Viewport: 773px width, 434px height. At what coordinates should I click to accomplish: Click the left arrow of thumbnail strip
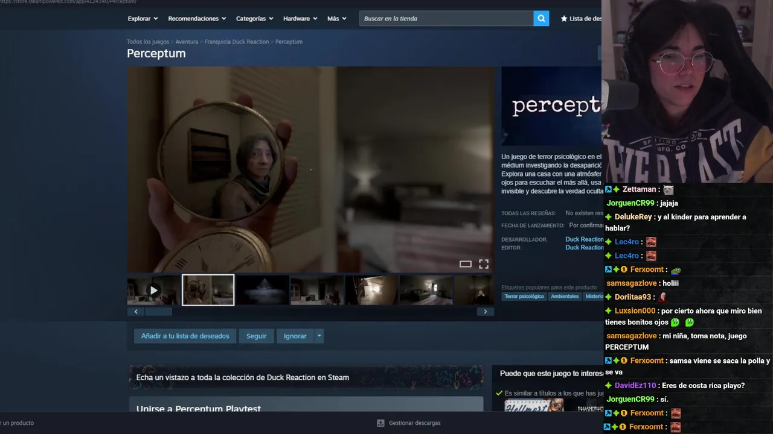136,312
